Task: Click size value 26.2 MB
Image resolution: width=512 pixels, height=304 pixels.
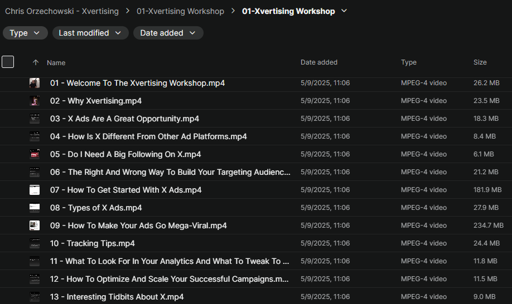Action: tap(486, 83)
